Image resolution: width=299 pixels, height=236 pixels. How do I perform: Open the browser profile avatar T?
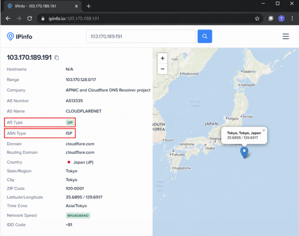click(x=281, y=18)
